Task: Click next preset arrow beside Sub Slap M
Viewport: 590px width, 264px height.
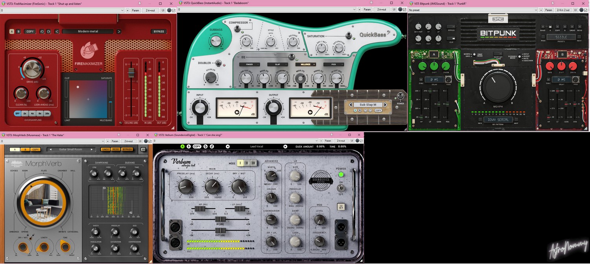Action: [x=385, y=105]
